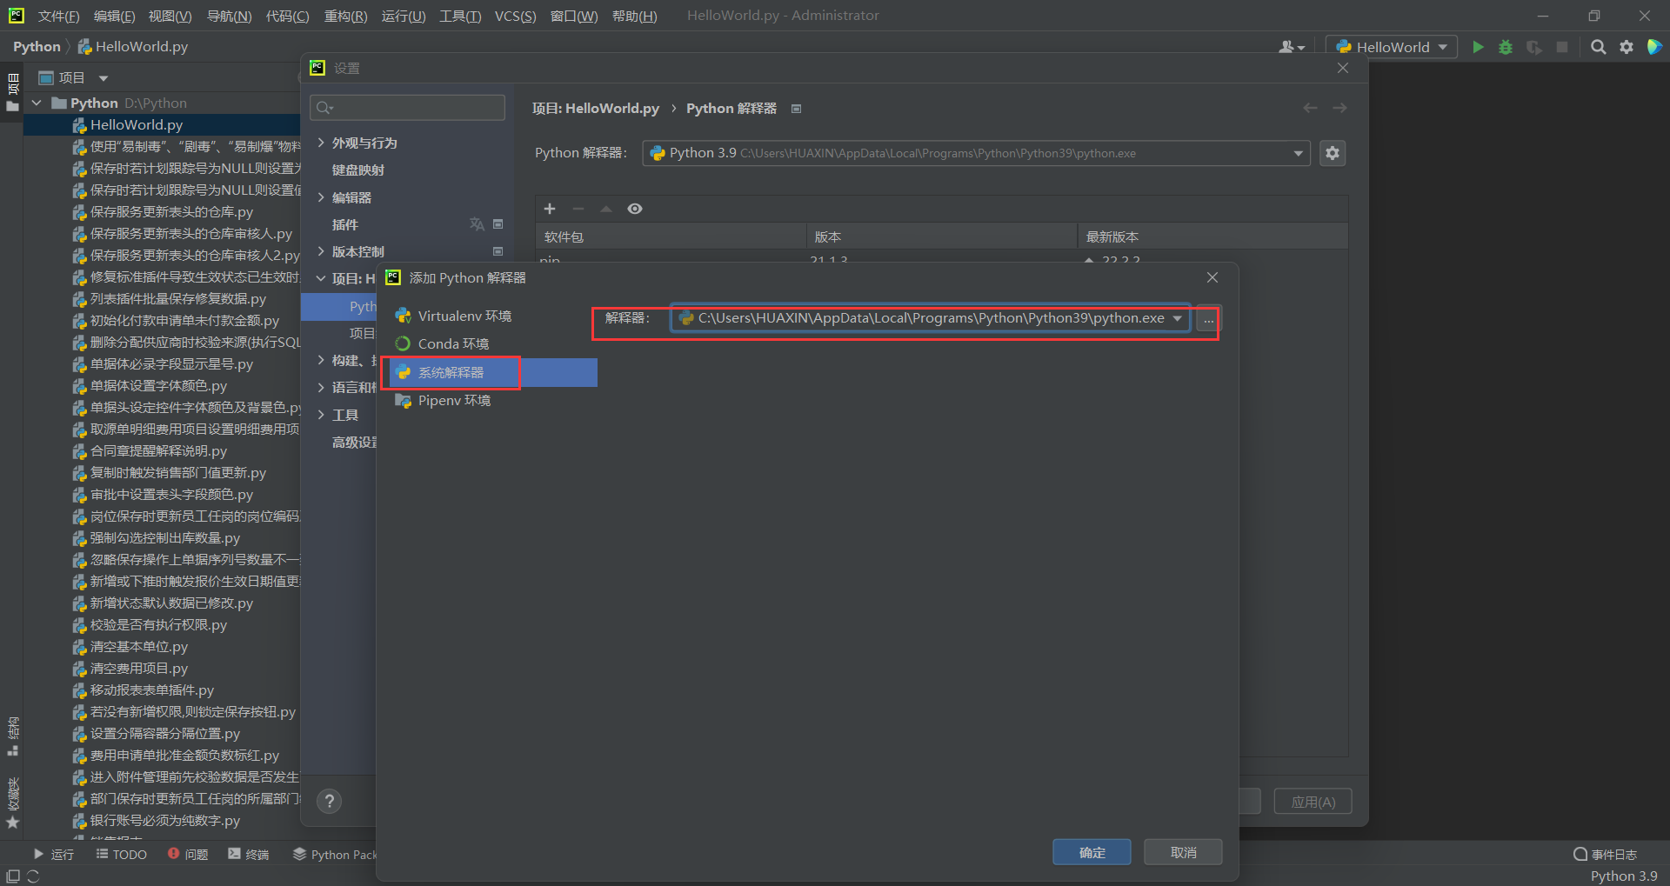
Task: Open Python Packages tool window tab
Action: 336,855
